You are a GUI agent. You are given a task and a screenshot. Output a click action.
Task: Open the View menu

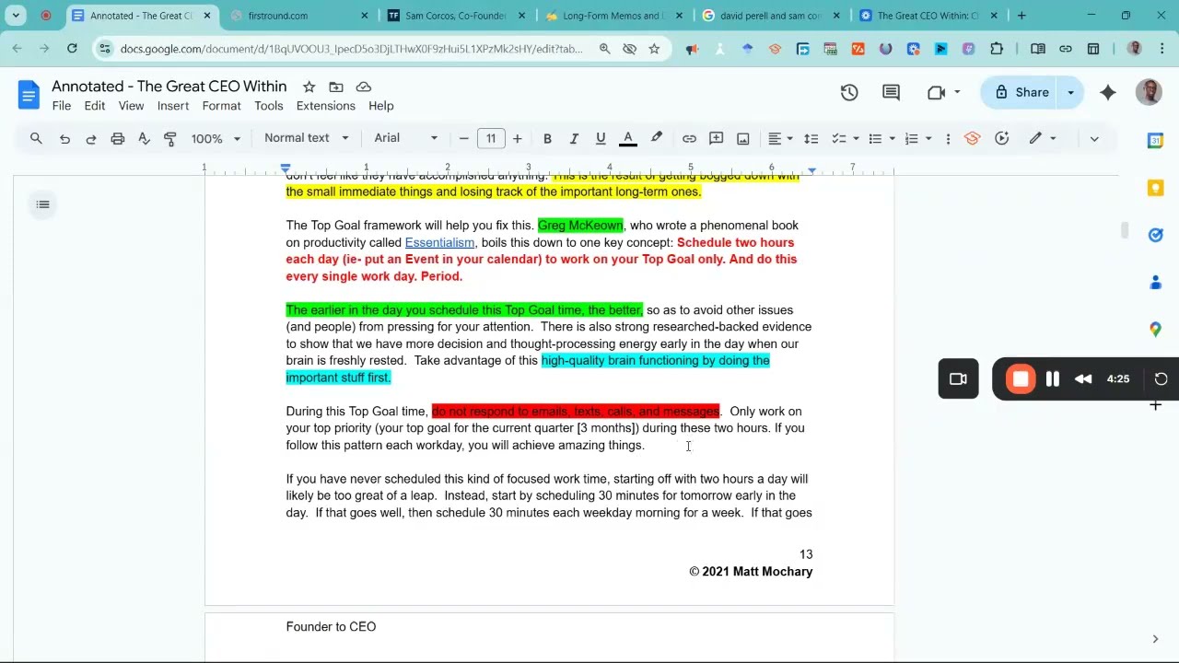(x=131, y=106)
